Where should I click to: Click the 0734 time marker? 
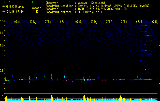point(63,22)
